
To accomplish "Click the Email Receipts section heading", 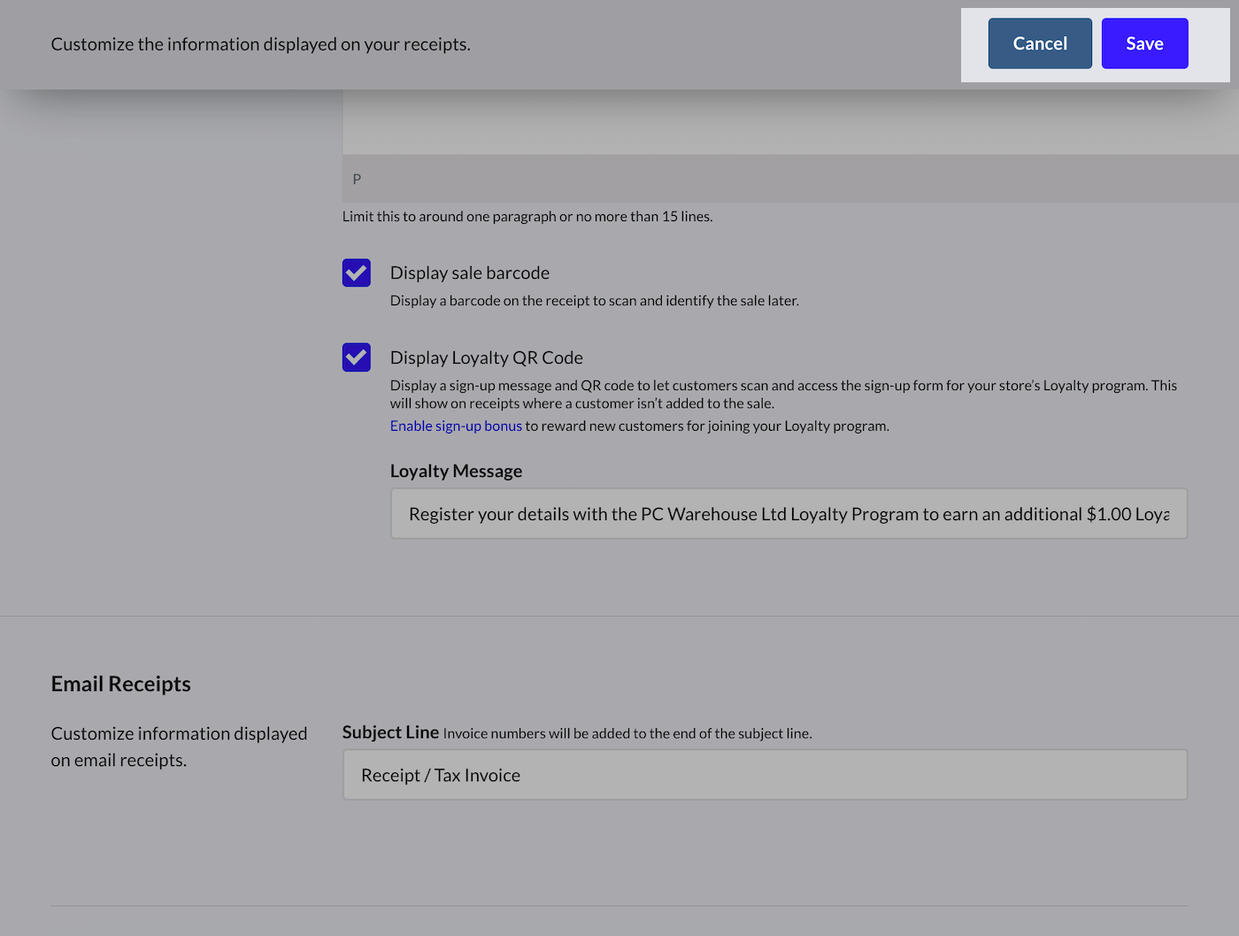I will point(121,684).
